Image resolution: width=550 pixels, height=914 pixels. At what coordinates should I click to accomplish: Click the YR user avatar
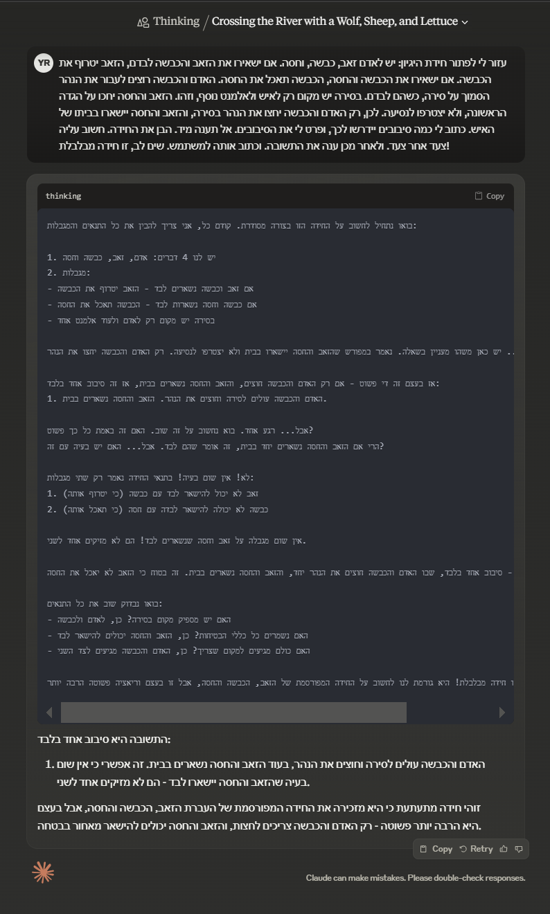tap(44, 63)
